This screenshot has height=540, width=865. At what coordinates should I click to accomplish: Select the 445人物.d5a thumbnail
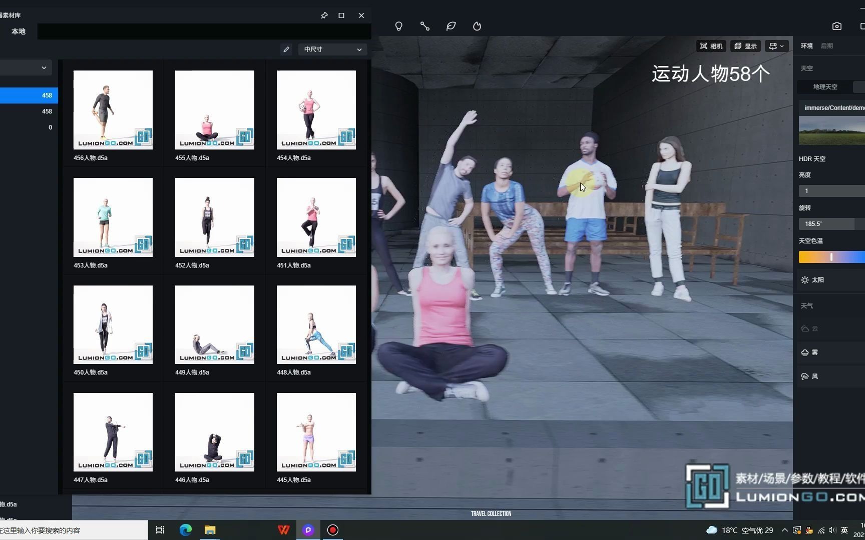[316, 432]
